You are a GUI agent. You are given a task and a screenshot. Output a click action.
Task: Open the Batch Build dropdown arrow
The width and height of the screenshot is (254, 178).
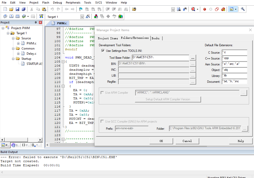[28, 16]
